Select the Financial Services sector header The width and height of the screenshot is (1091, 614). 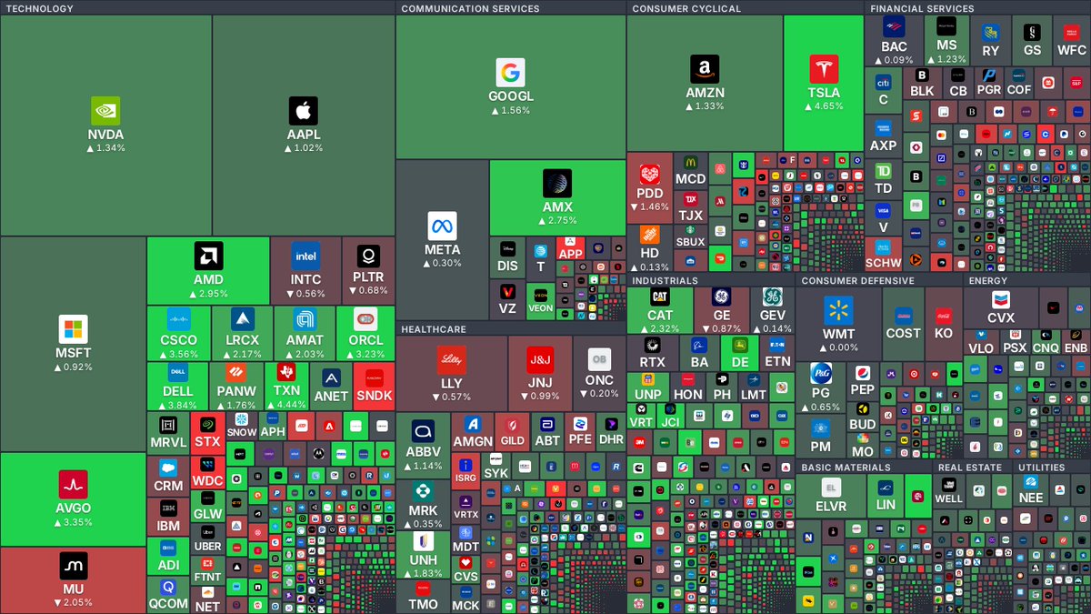[922, 8]
